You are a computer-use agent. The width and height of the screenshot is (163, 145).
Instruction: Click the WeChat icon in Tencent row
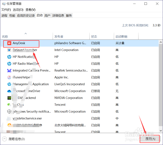(x=9, y=105)
